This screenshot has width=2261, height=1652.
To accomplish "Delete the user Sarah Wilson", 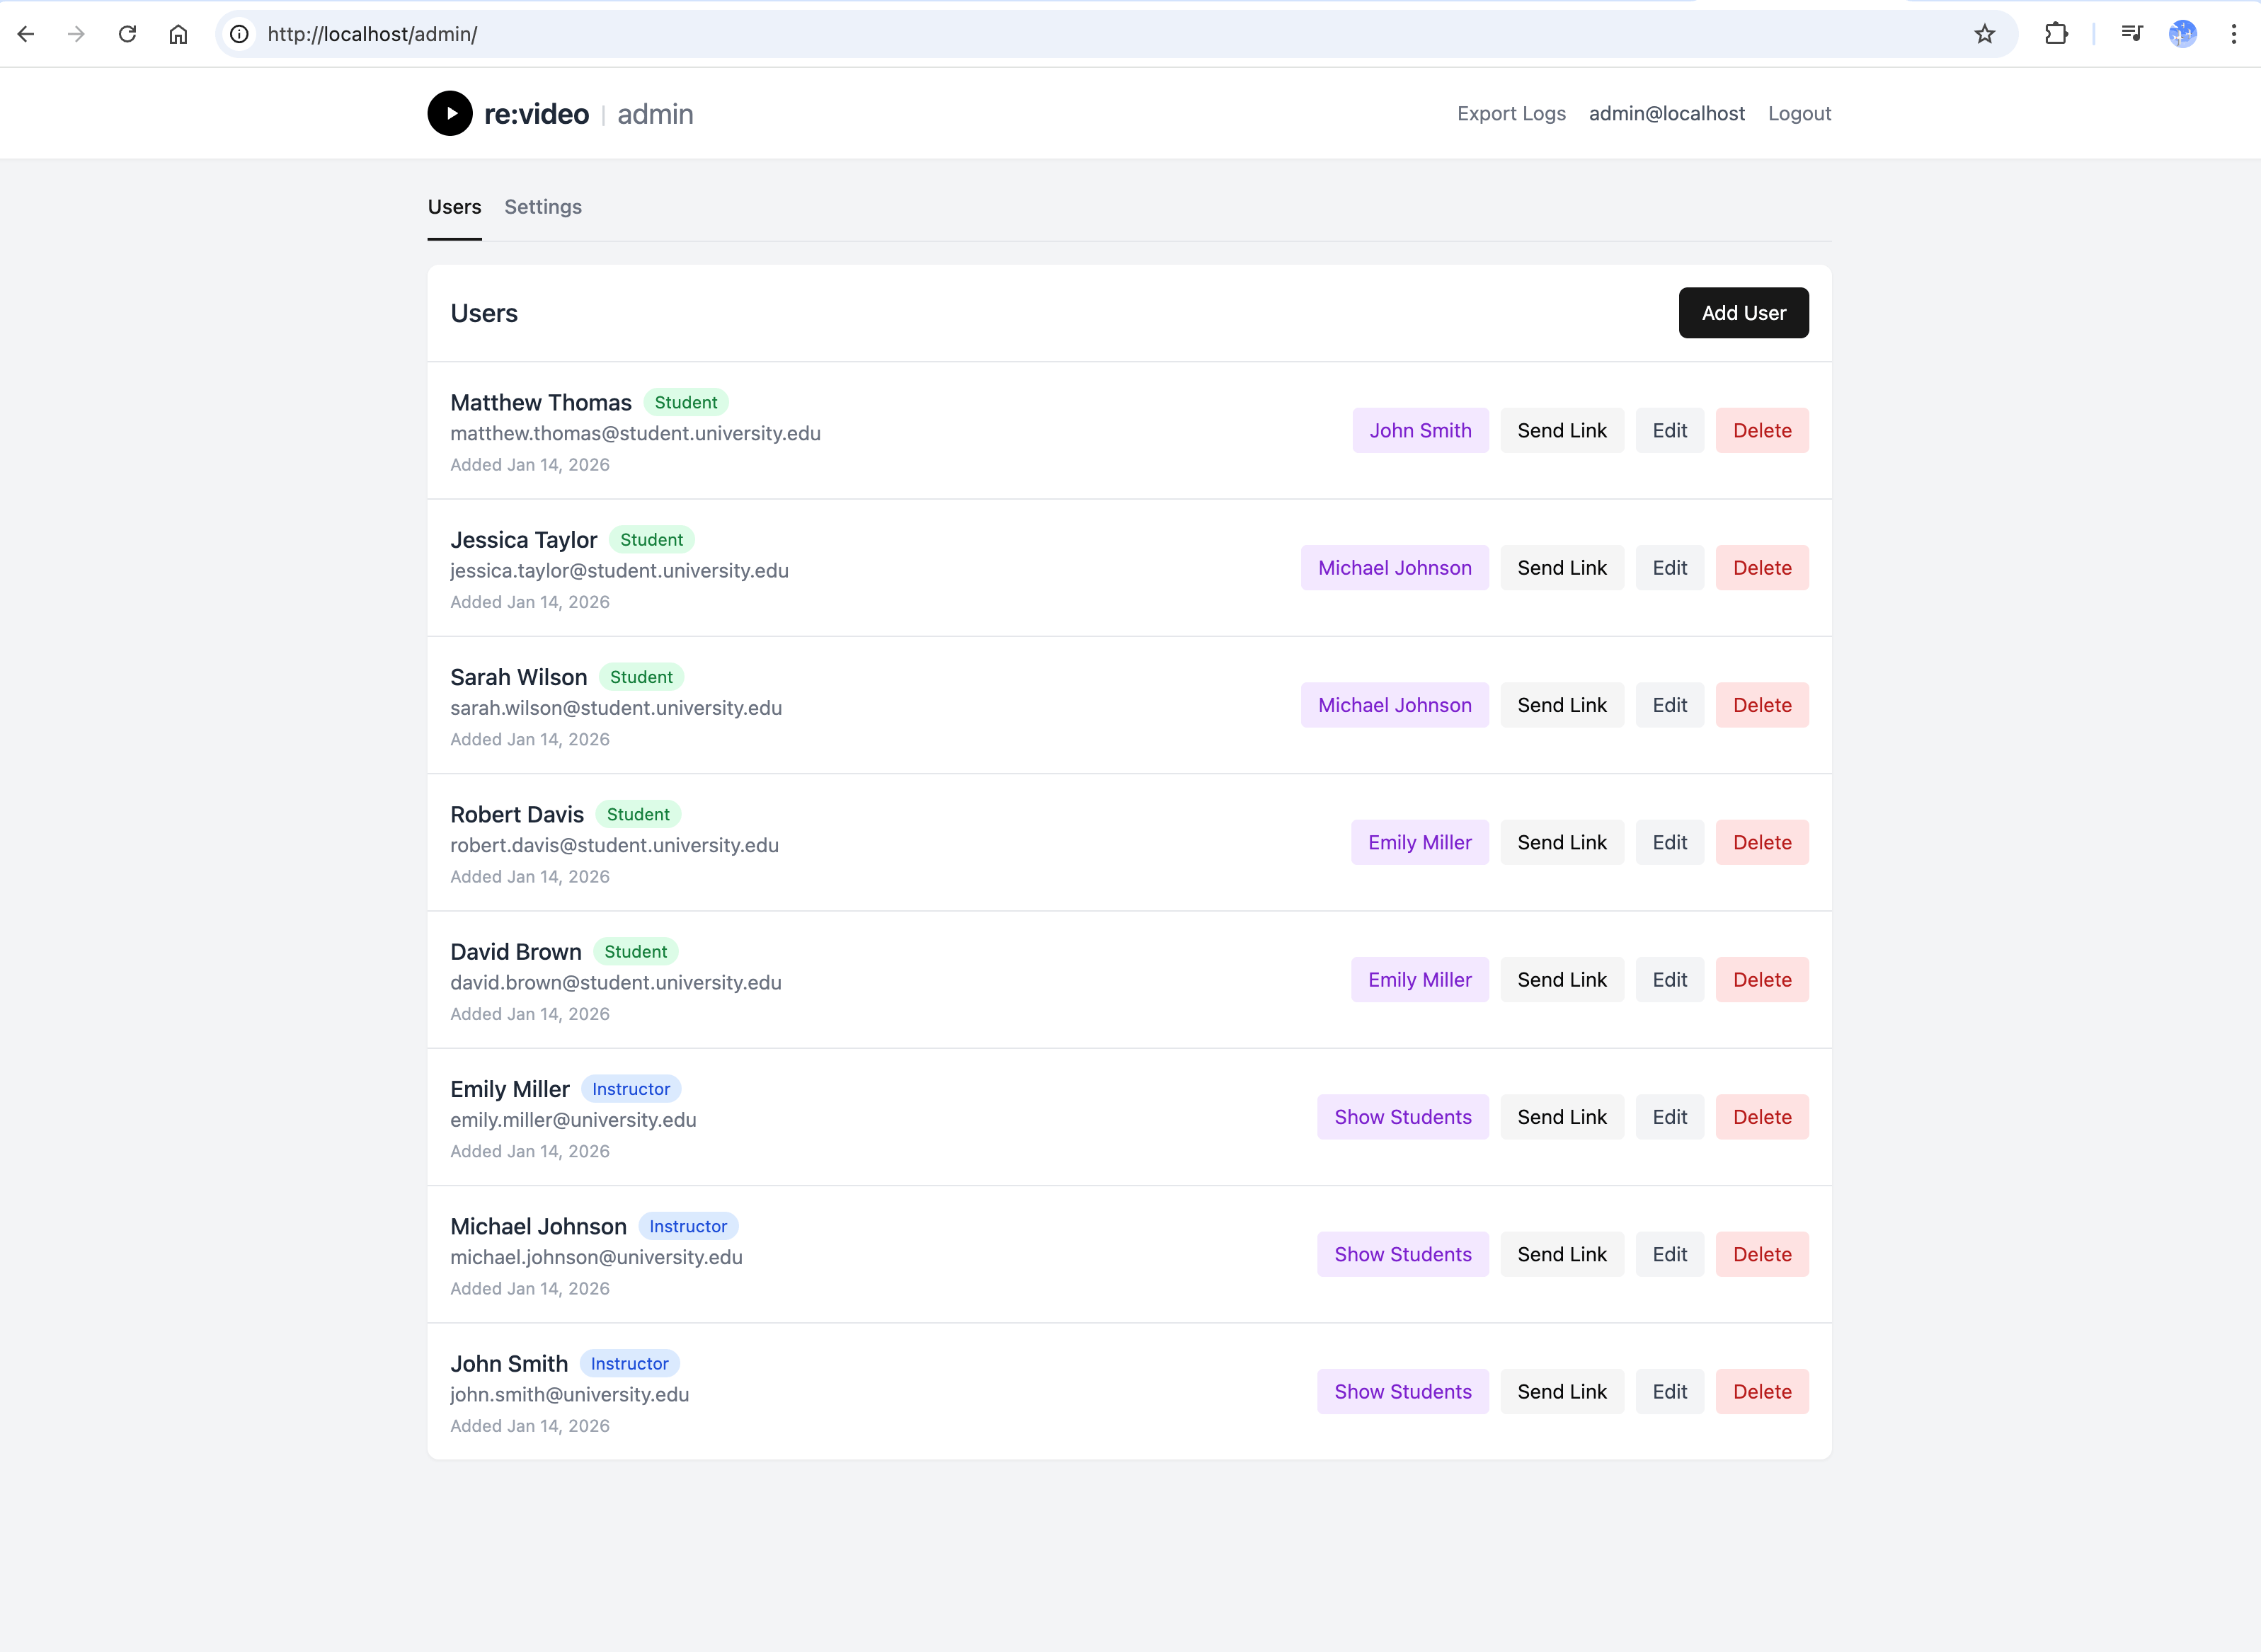I will [1762, 704].
